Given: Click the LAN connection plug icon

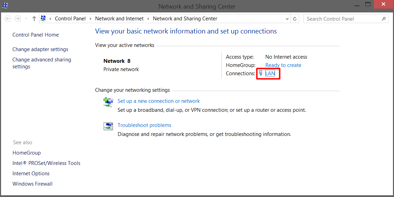Looking at the screenshot, I should (261, 73).
